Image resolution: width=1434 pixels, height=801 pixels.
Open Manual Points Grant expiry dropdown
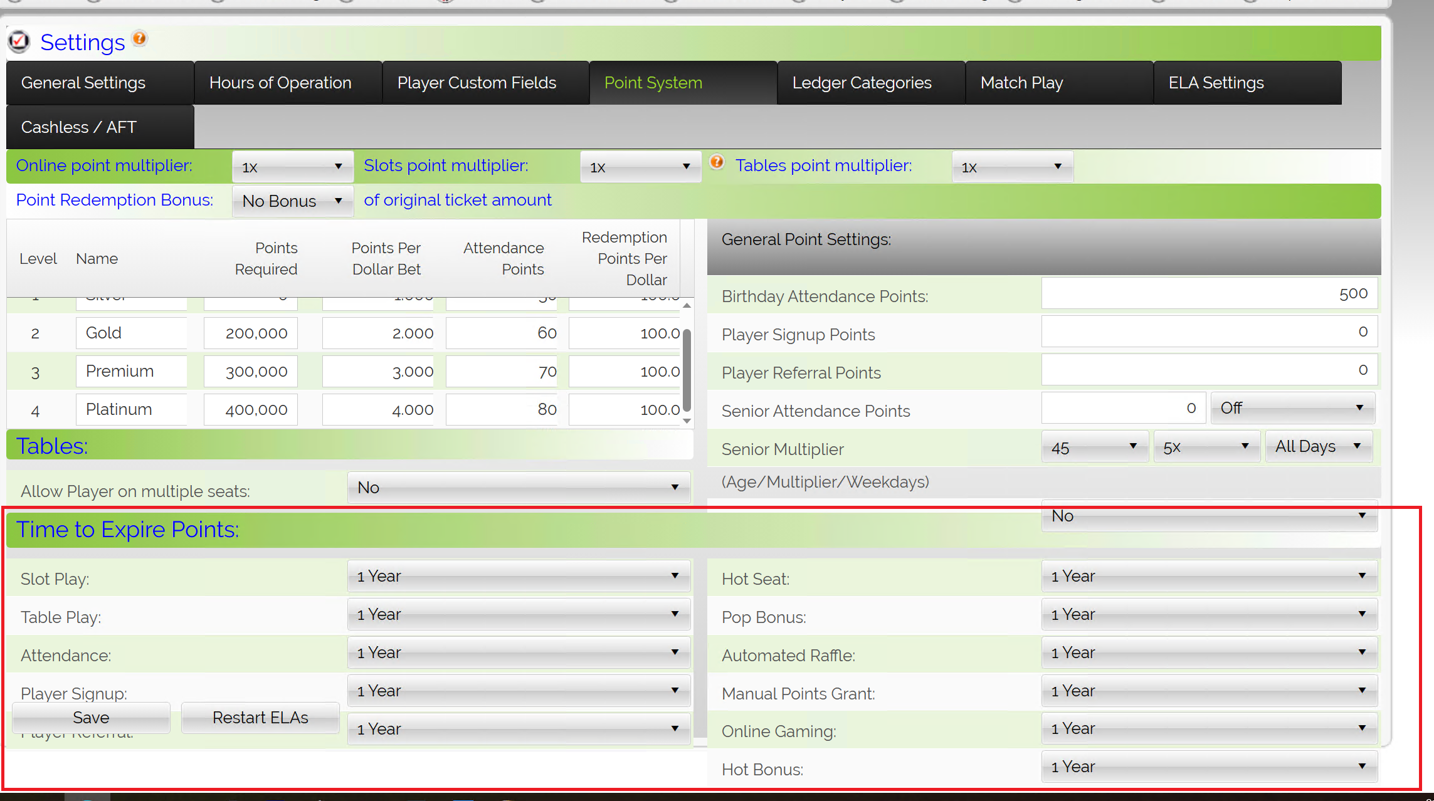(1210, 691)
